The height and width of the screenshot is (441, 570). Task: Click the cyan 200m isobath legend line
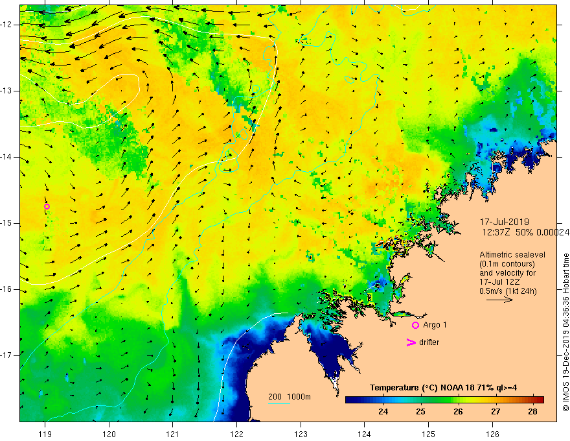coord(279,403)
